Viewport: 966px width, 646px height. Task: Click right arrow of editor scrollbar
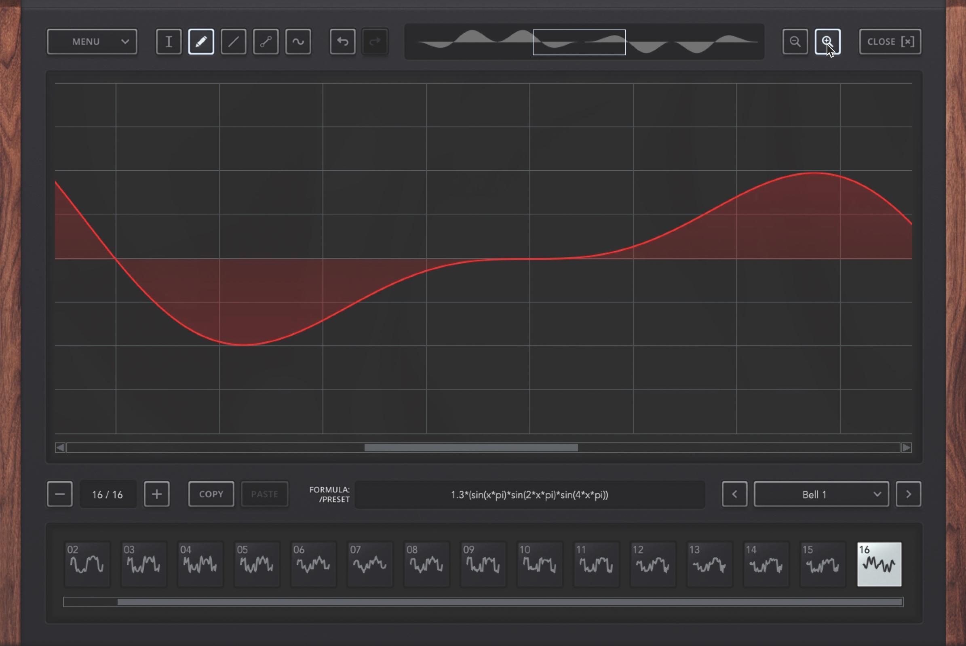pyautogui.click(x=906, y=448)
